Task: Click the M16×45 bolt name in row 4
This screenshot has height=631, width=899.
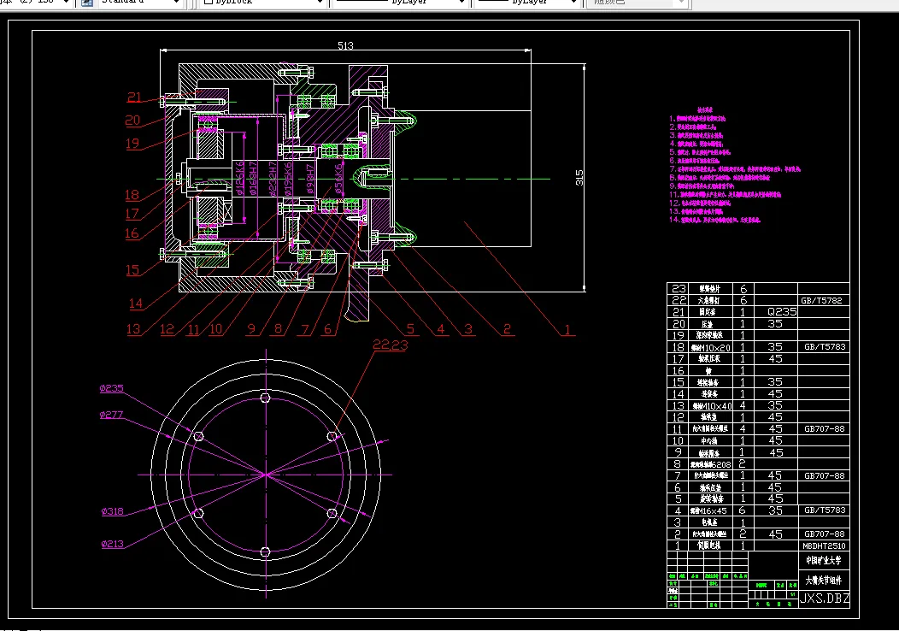Action: tap(708, 510)
